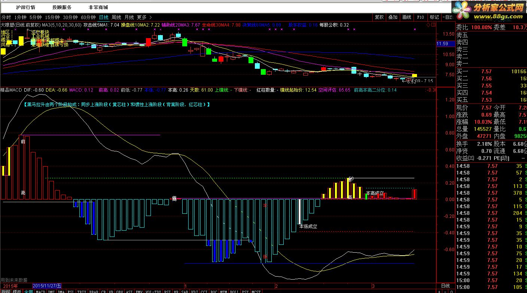This screenshot has height=293, width=527.
Task: Switch sub-chart to ASI indicator
Action: coord(130,291)
